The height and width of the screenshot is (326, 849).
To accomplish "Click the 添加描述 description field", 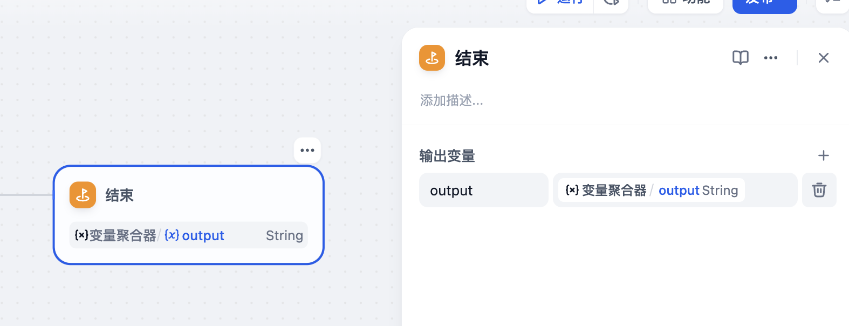I will click(x=451, y=100).
